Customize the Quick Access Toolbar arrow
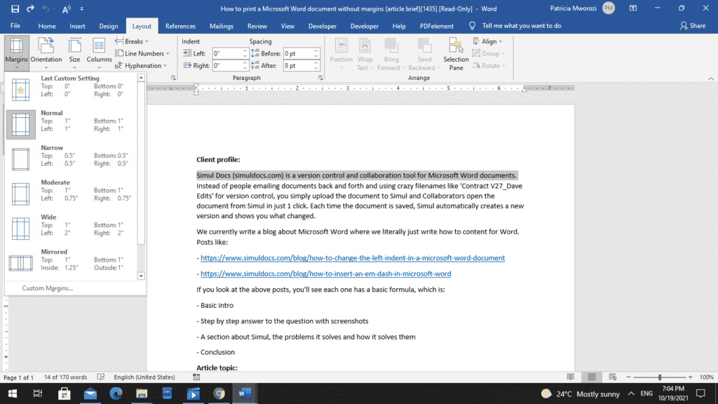 coord(81,8)
